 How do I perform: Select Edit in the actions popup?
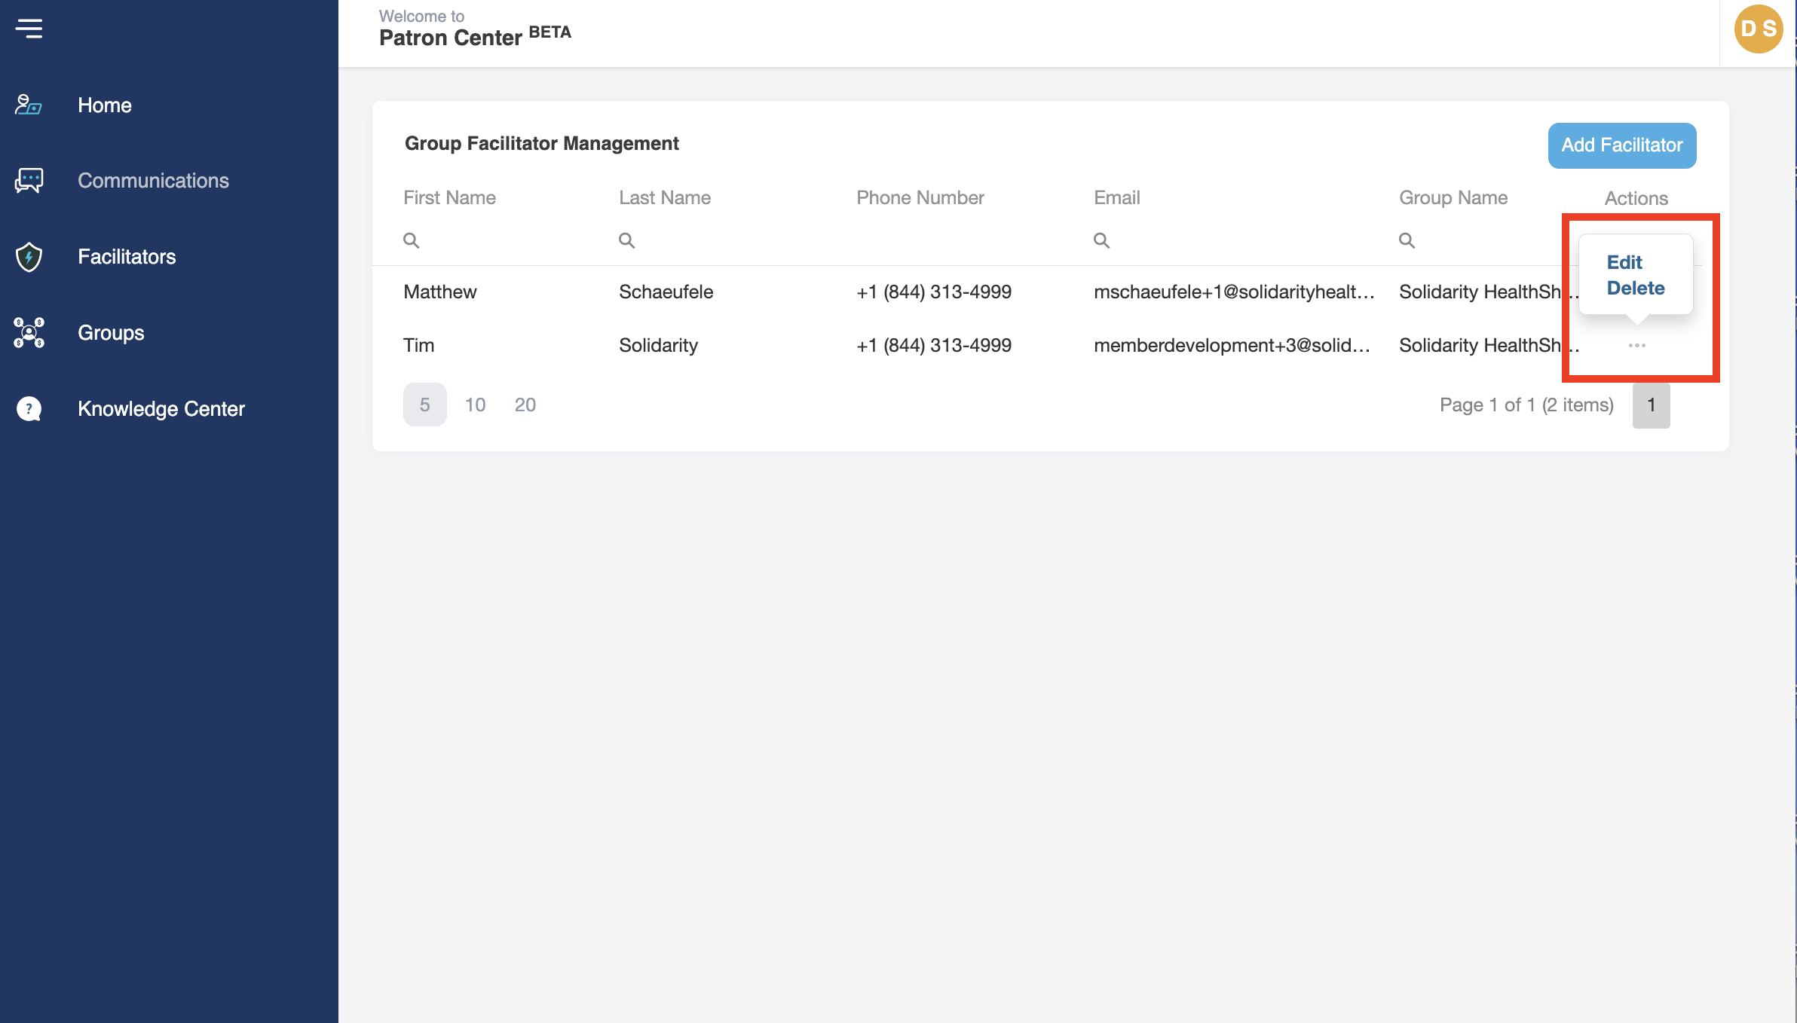[1624, 262]
